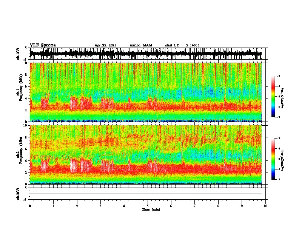Click the "3" tick label on the Time axis

100,206
